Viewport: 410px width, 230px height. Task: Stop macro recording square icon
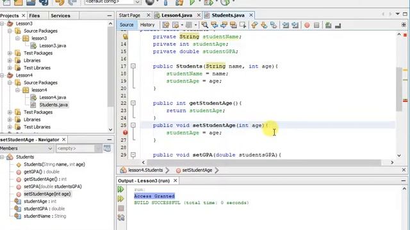point(316,25)
